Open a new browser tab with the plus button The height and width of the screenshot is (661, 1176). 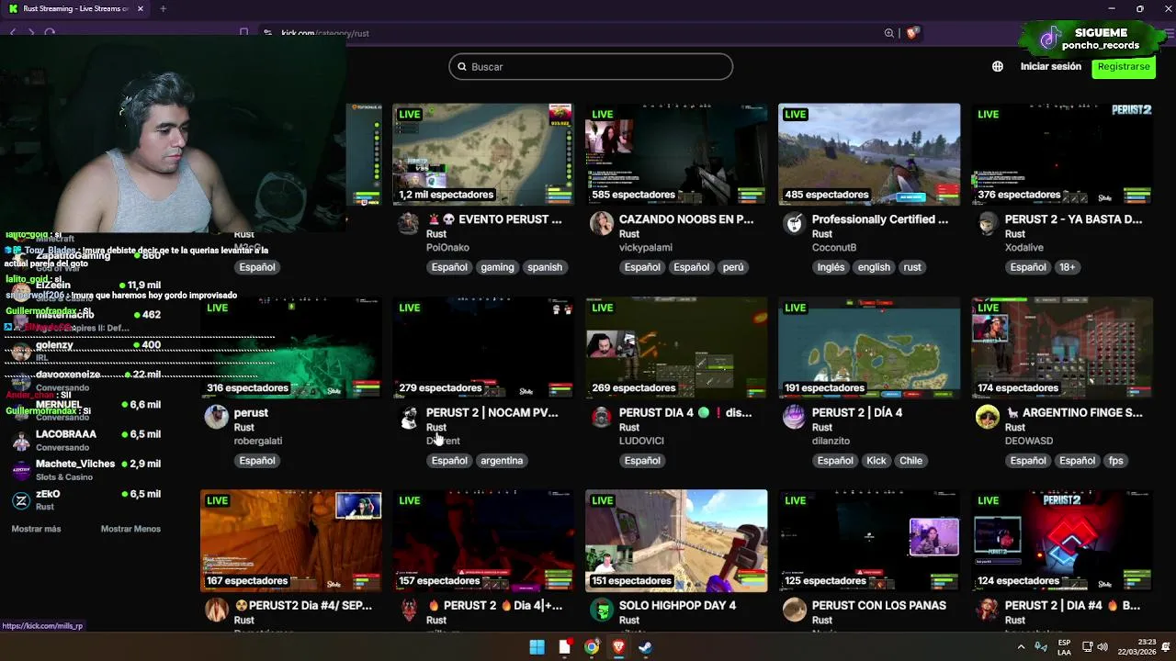pyautogui.click(x=163, y=8)
